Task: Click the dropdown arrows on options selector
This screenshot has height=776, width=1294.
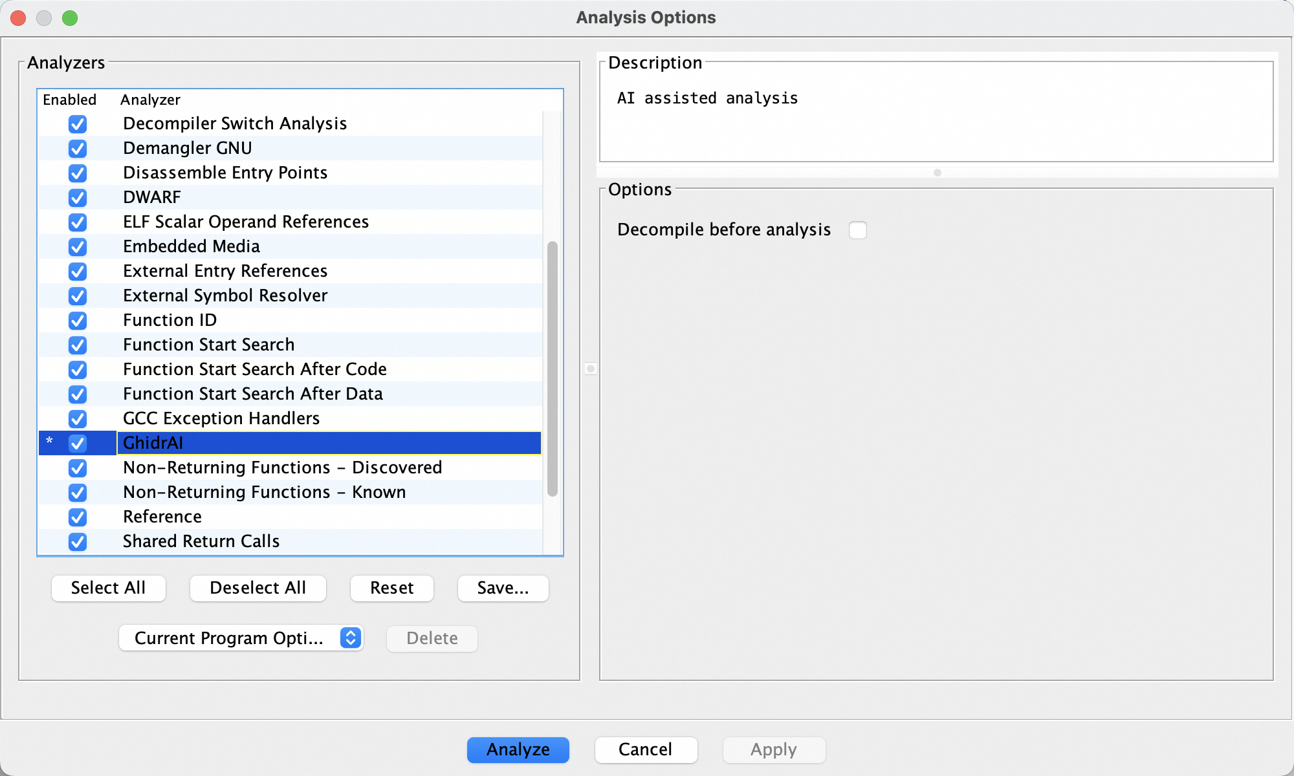Action: point(350,638)
